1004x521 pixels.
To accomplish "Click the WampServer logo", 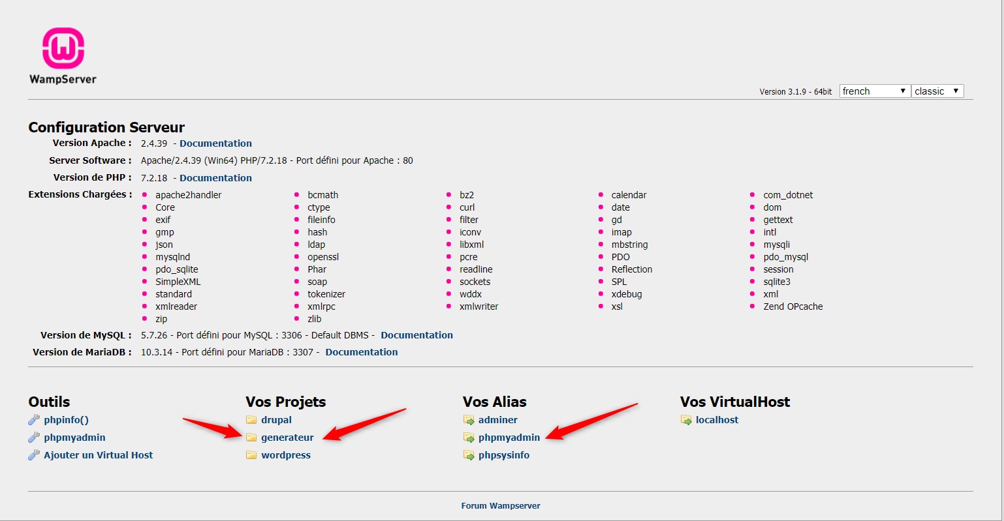I will (63, 56).
